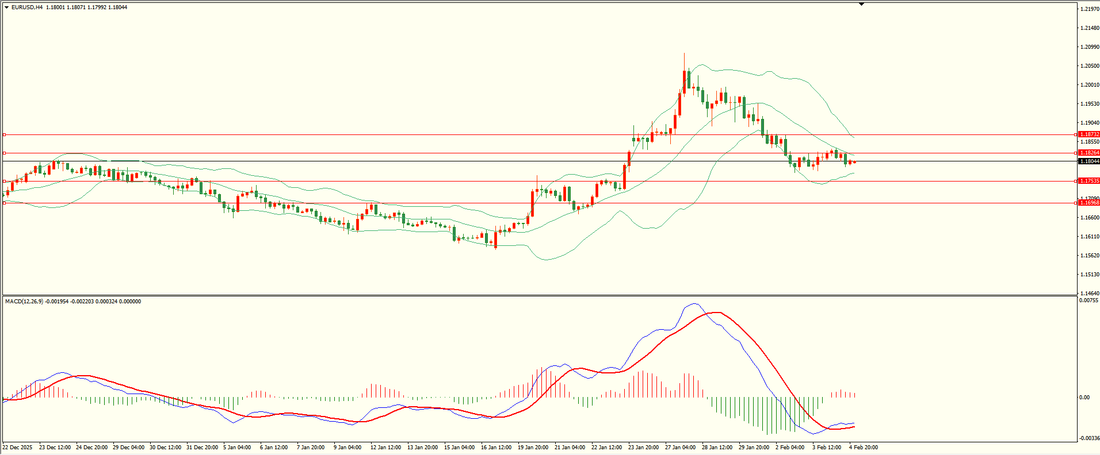This screenshot has height=455, width=1100.
Task: Click the 22 Dec 2025 date label
Action: tap(18, 448)
